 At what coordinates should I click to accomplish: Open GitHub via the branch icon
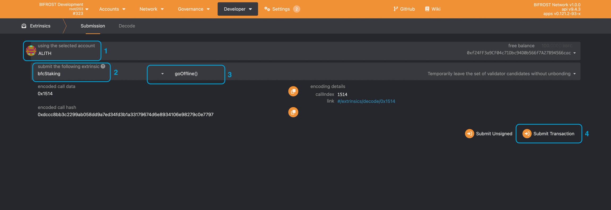(x=396, y=9)
